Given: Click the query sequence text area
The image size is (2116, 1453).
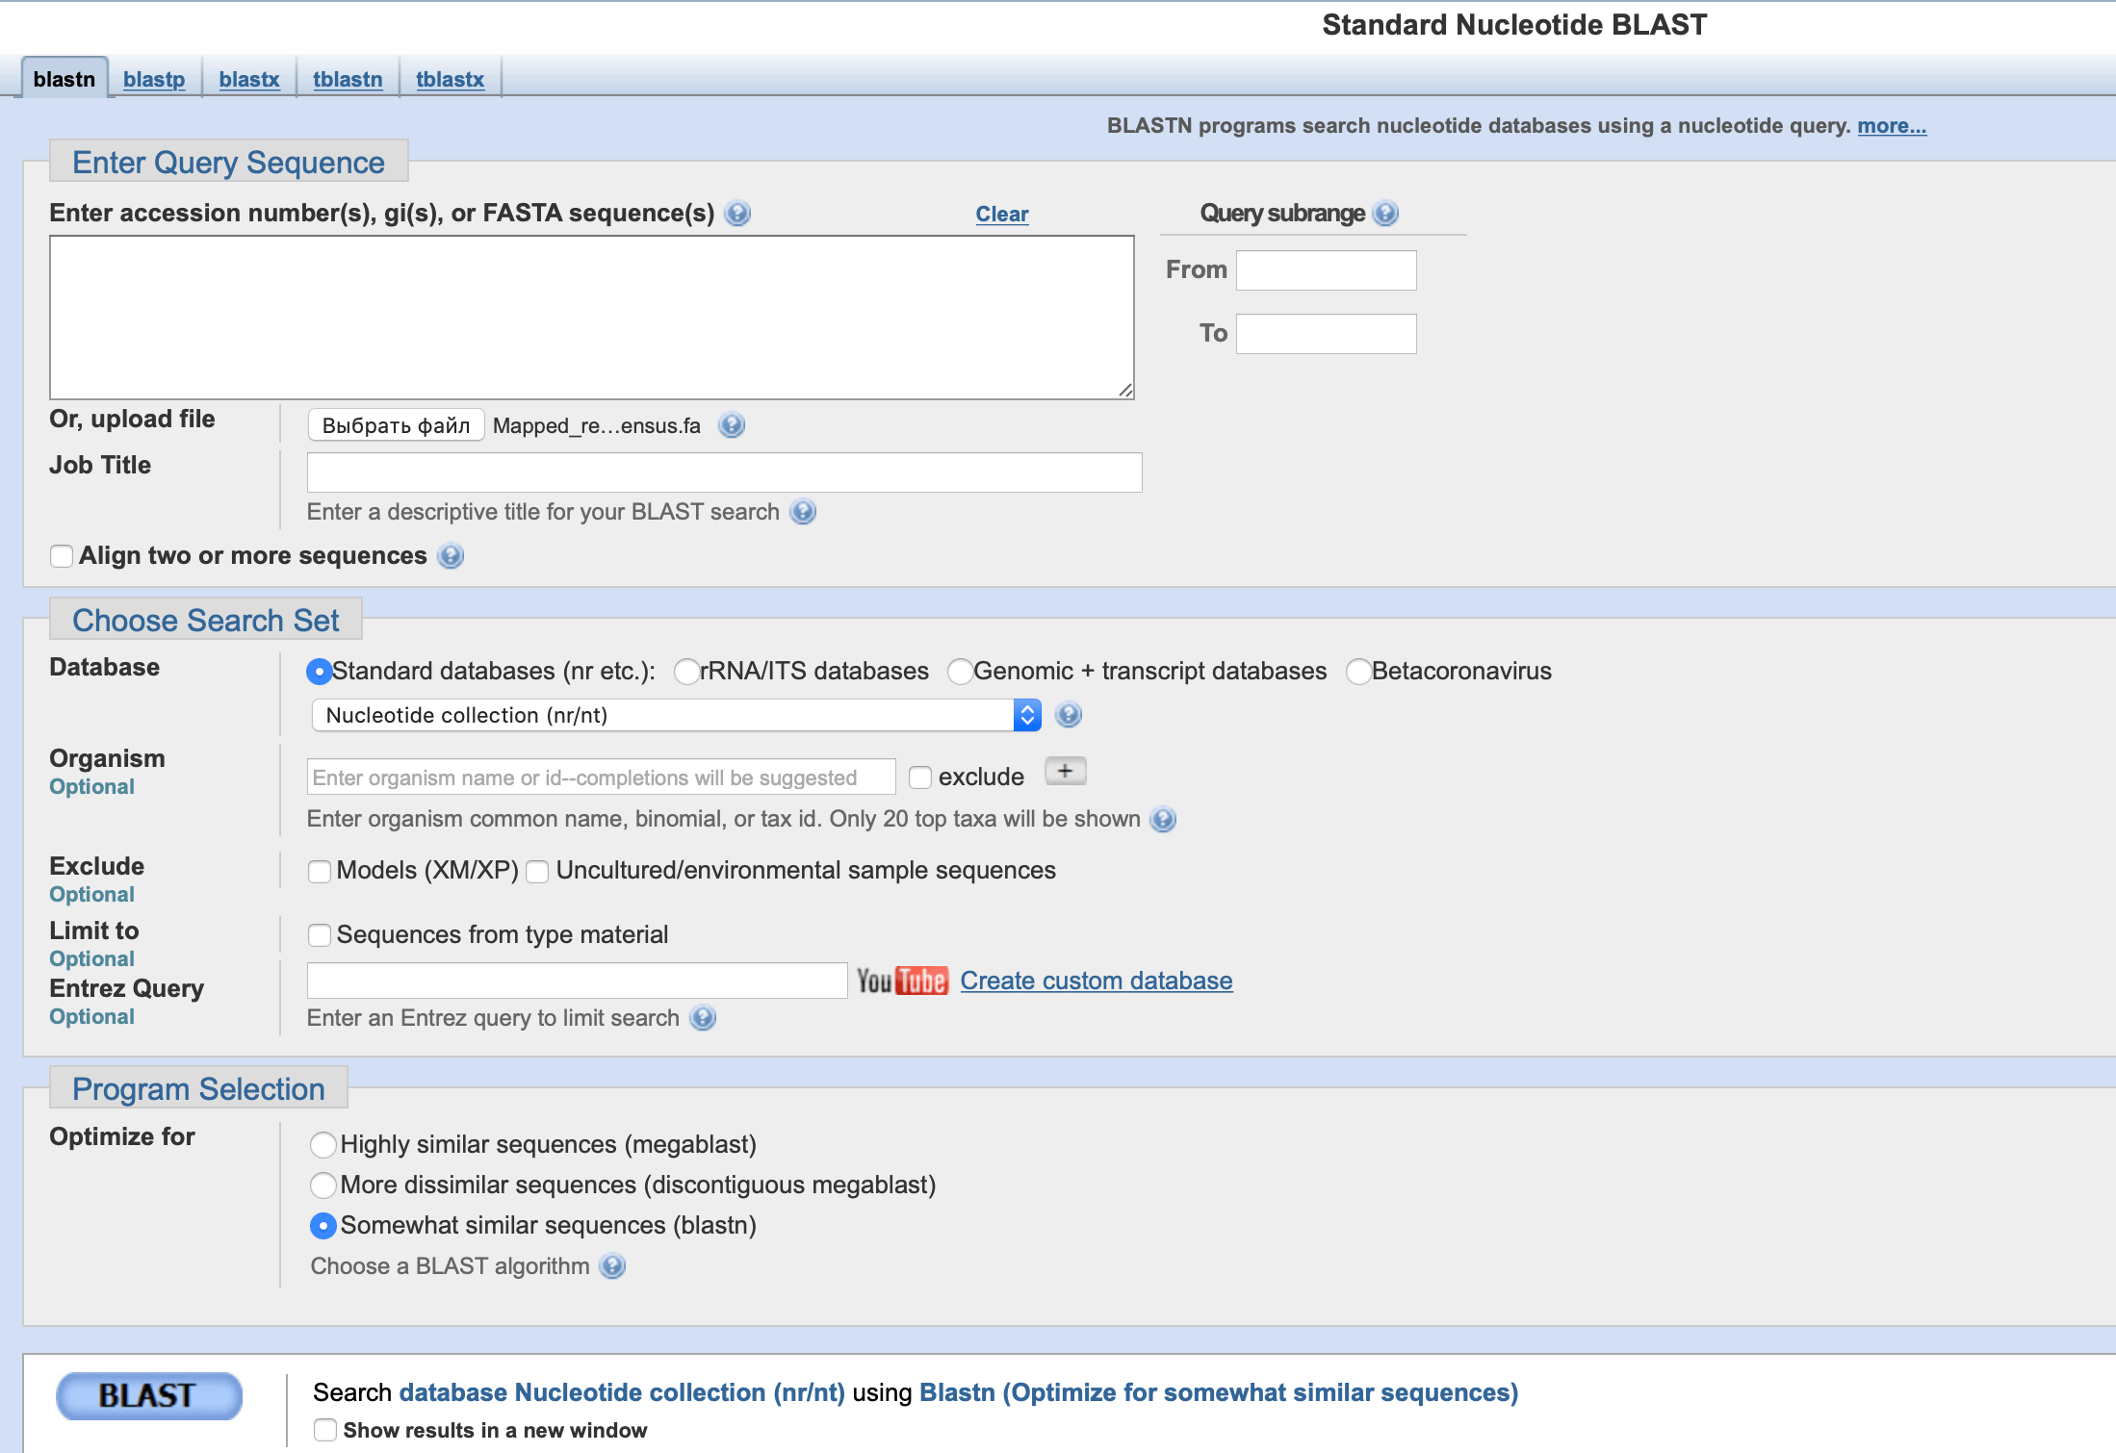Looking at the screenshot, I should coord(592,318).
